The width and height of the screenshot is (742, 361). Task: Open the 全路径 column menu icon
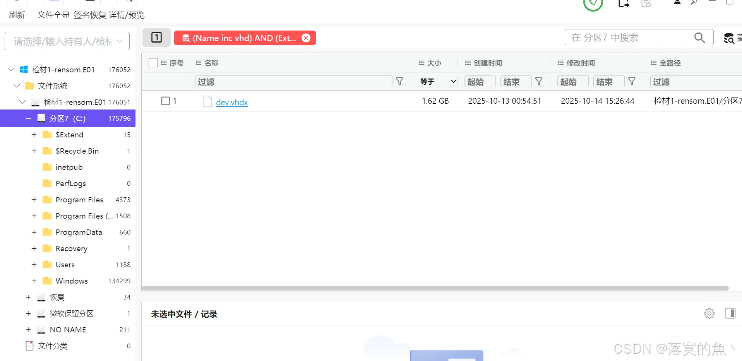pos(654,63)
